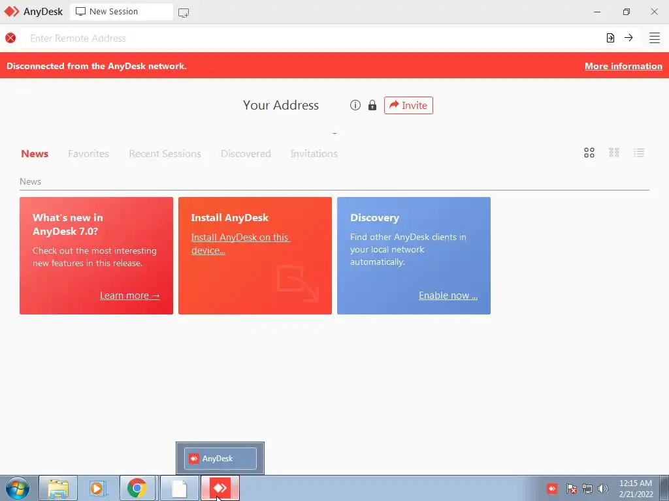Viewport: 669px width, 501px height.
Task: Click the What's new in AnyDesk 7.0 card title
Action: tap(68, 224)
